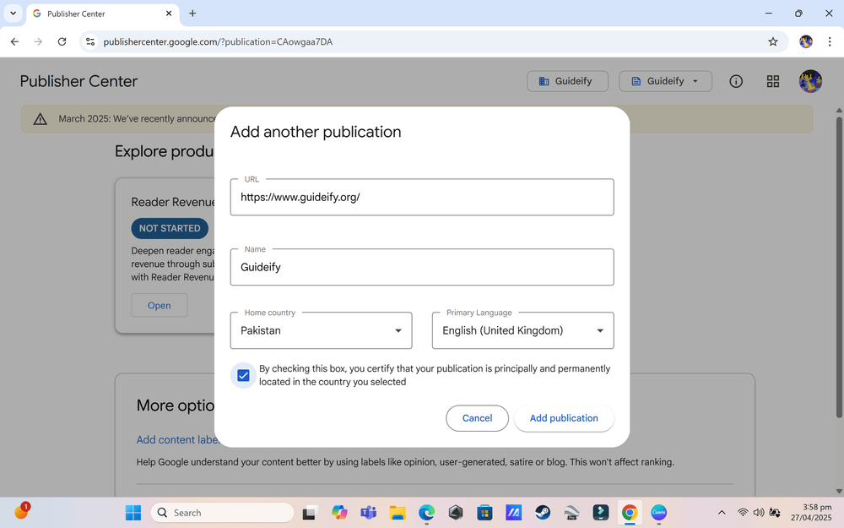The image size is (844, 528).
Task: Click the page vertical scrollbar
Action: (839, 267)
